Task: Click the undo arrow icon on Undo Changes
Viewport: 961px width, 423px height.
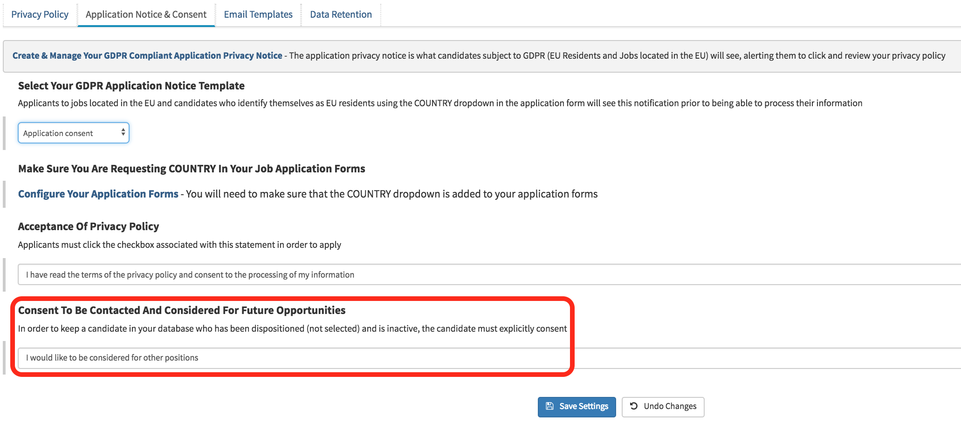Action: pyautogui.click(x=634, y=406)
